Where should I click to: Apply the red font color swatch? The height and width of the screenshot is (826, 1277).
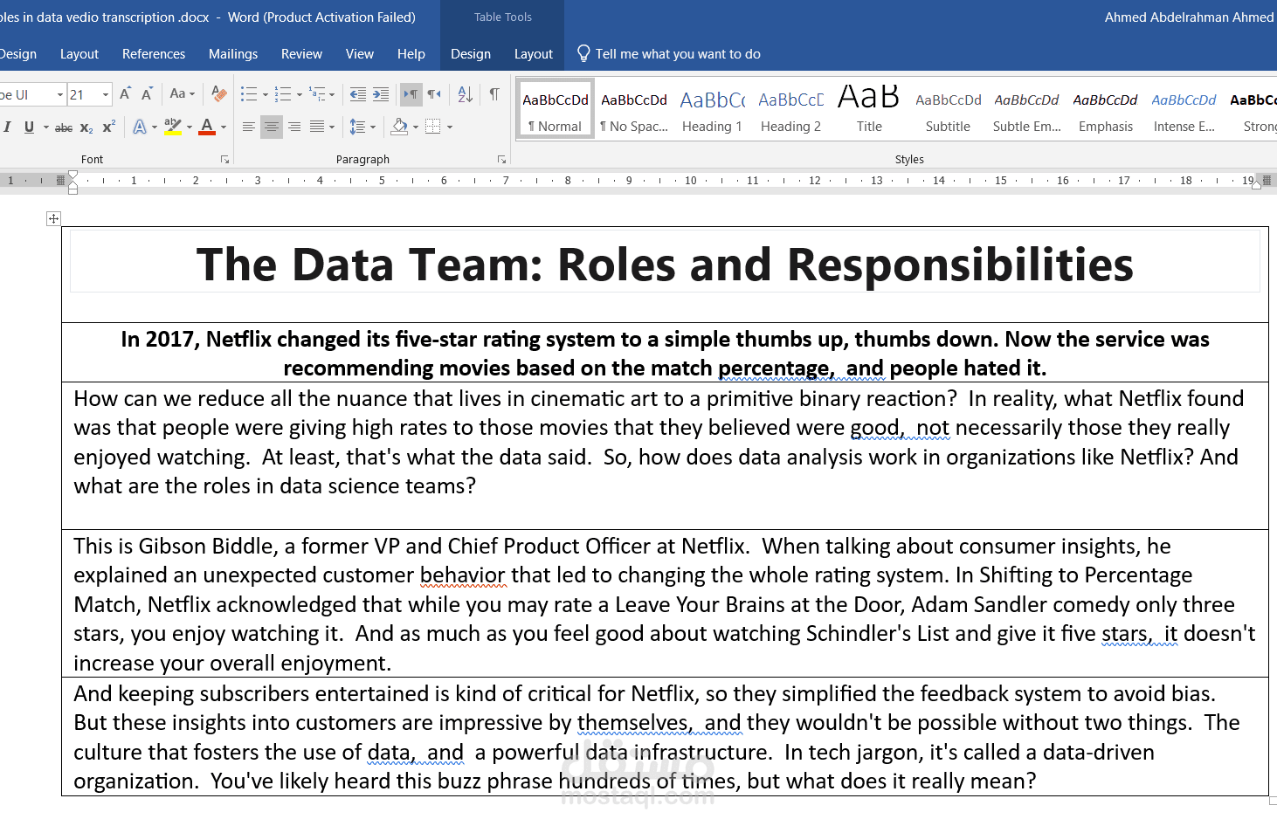point(207,127)
